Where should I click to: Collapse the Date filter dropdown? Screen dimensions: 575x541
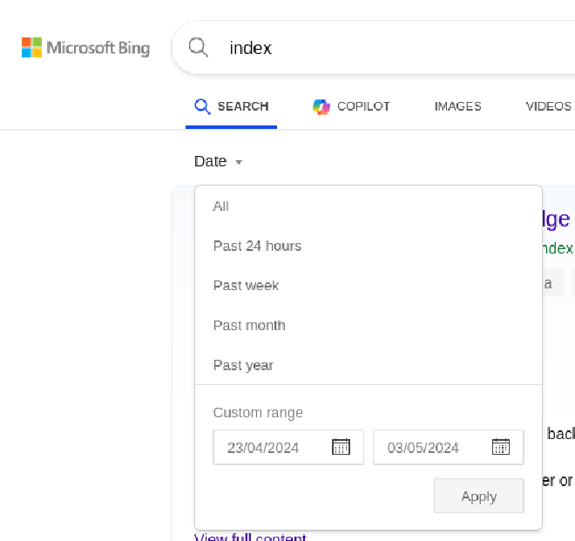click(218, 161)
